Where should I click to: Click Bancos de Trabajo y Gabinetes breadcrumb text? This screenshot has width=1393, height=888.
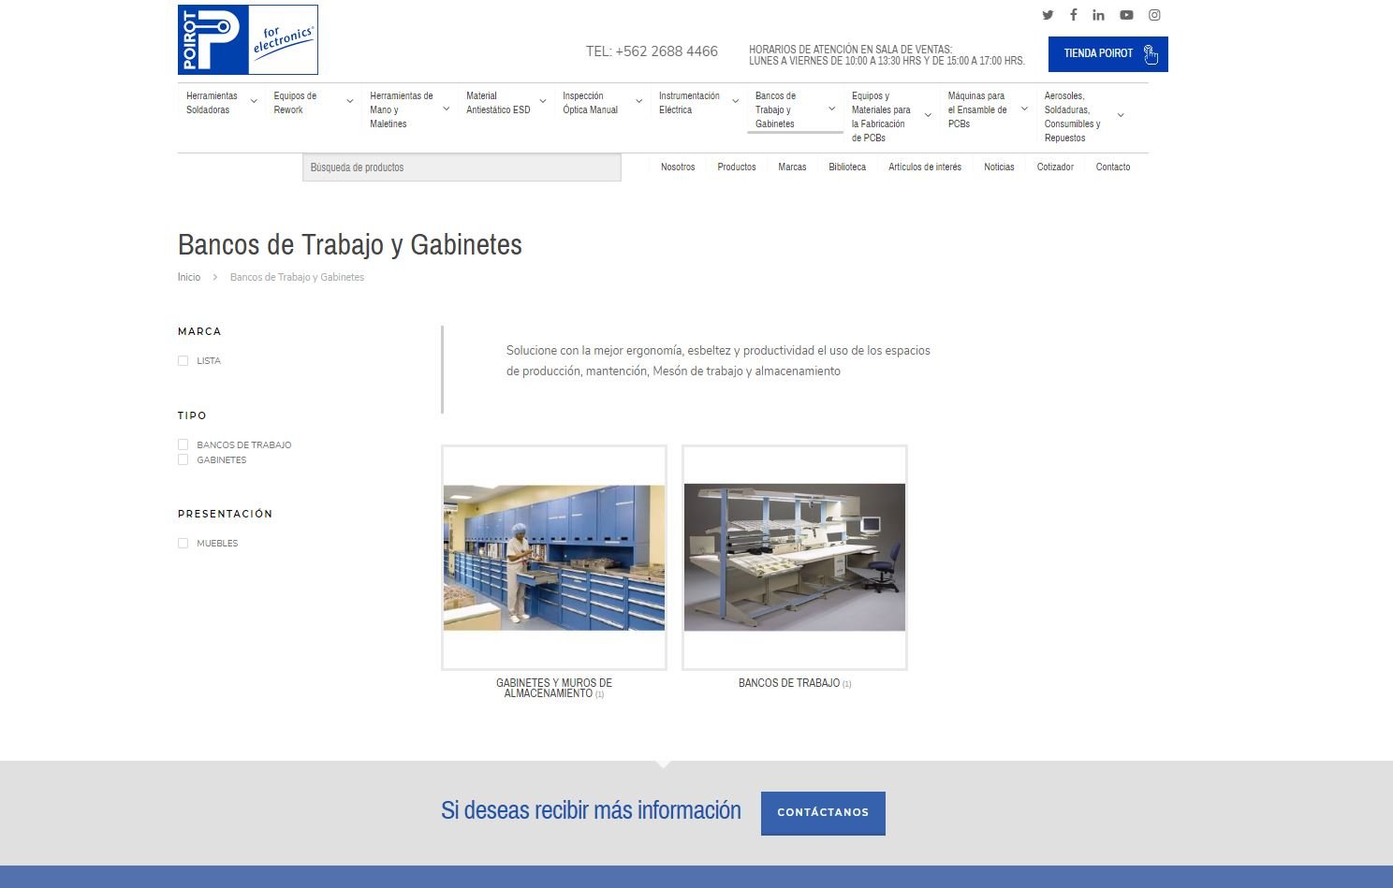297,277
